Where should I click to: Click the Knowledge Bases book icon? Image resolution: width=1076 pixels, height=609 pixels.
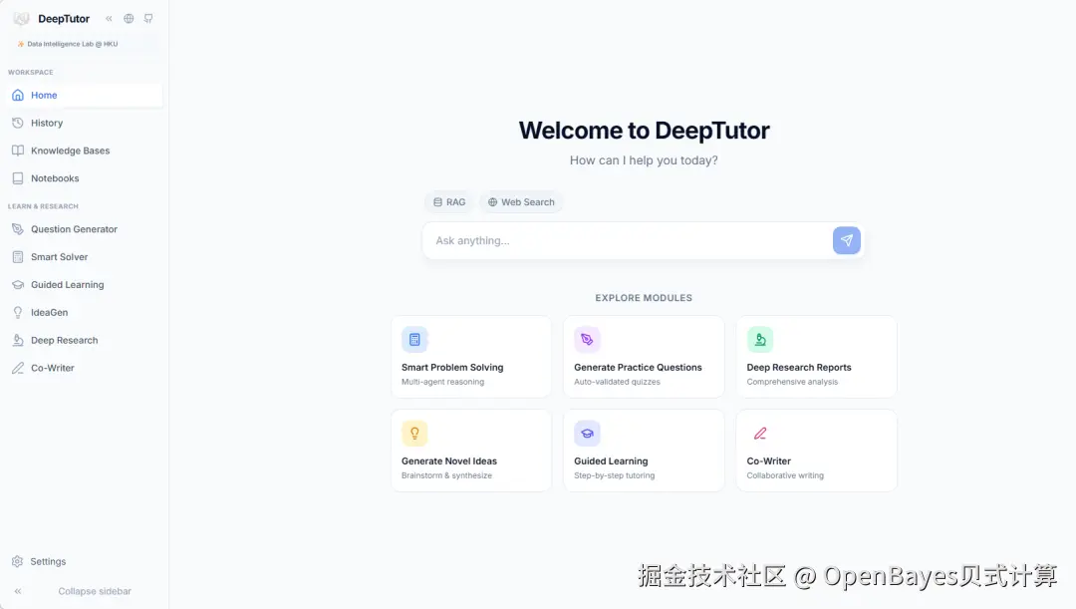click(18, 151)
